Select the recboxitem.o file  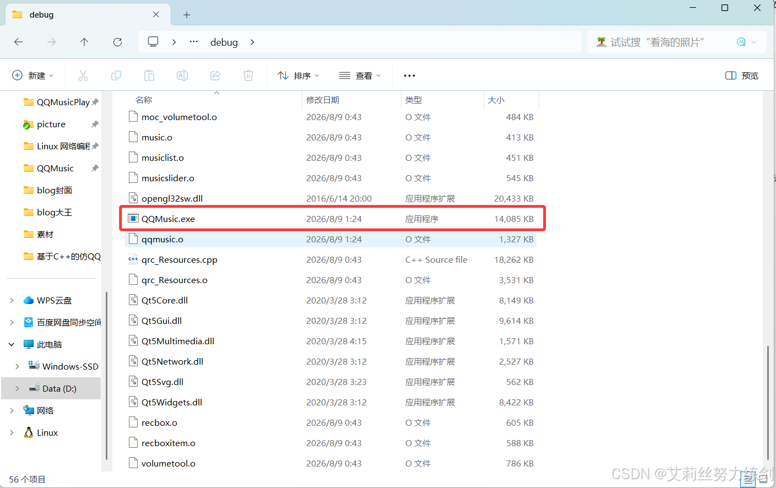point(330,443)
